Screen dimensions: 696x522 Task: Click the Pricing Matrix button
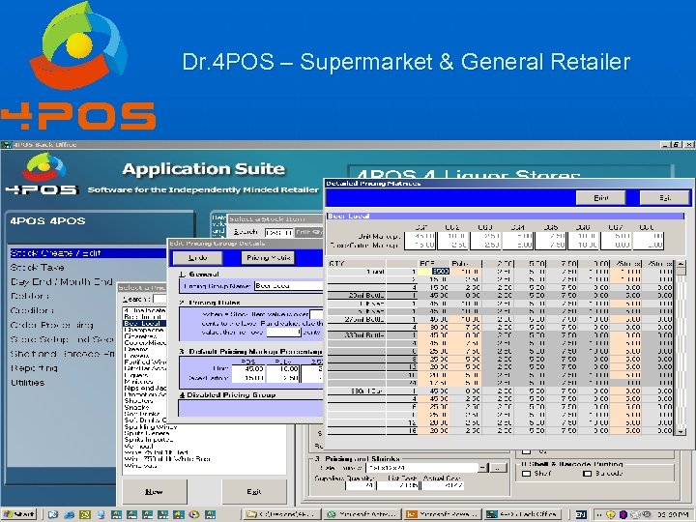coord(268,258)
